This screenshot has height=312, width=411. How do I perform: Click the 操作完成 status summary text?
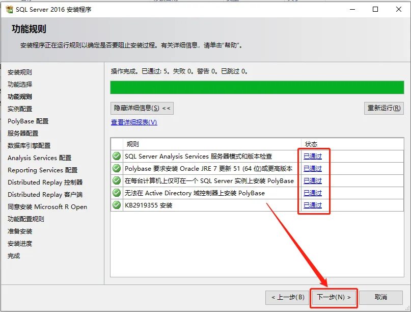[179, 71]
